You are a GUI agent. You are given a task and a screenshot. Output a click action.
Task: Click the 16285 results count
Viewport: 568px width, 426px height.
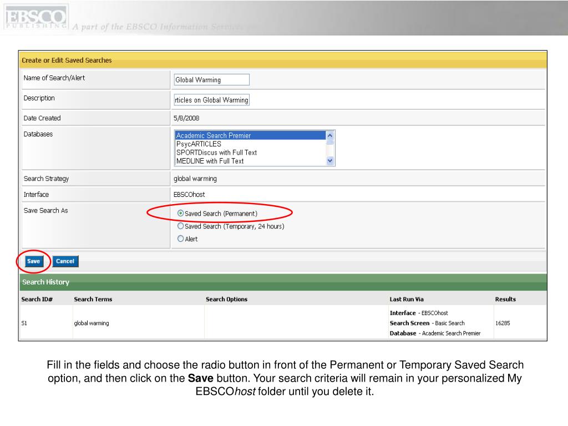[503, 323]
